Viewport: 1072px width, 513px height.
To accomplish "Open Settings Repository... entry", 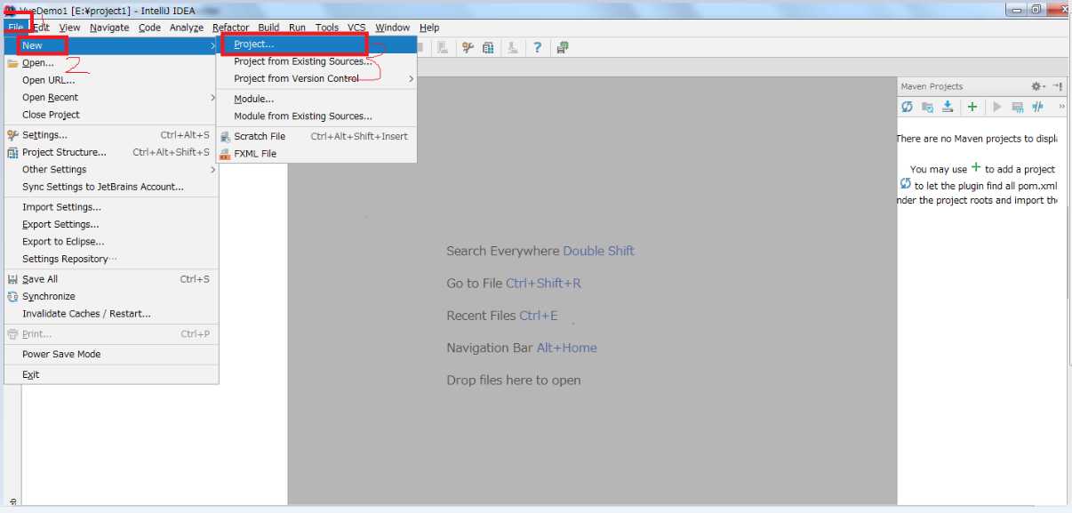I will pyautogui.click(x=111, y=259).
